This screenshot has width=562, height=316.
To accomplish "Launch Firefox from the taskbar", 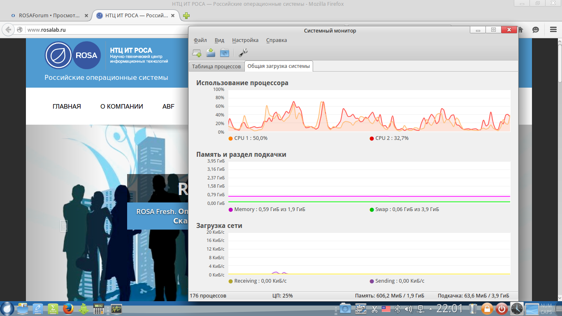I will tap(68, 309).
